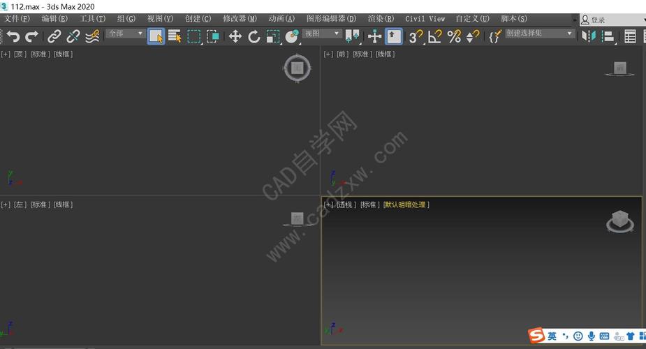Click the [透视] viewport view label
646x349 pixels.
(x=346, y=205)
